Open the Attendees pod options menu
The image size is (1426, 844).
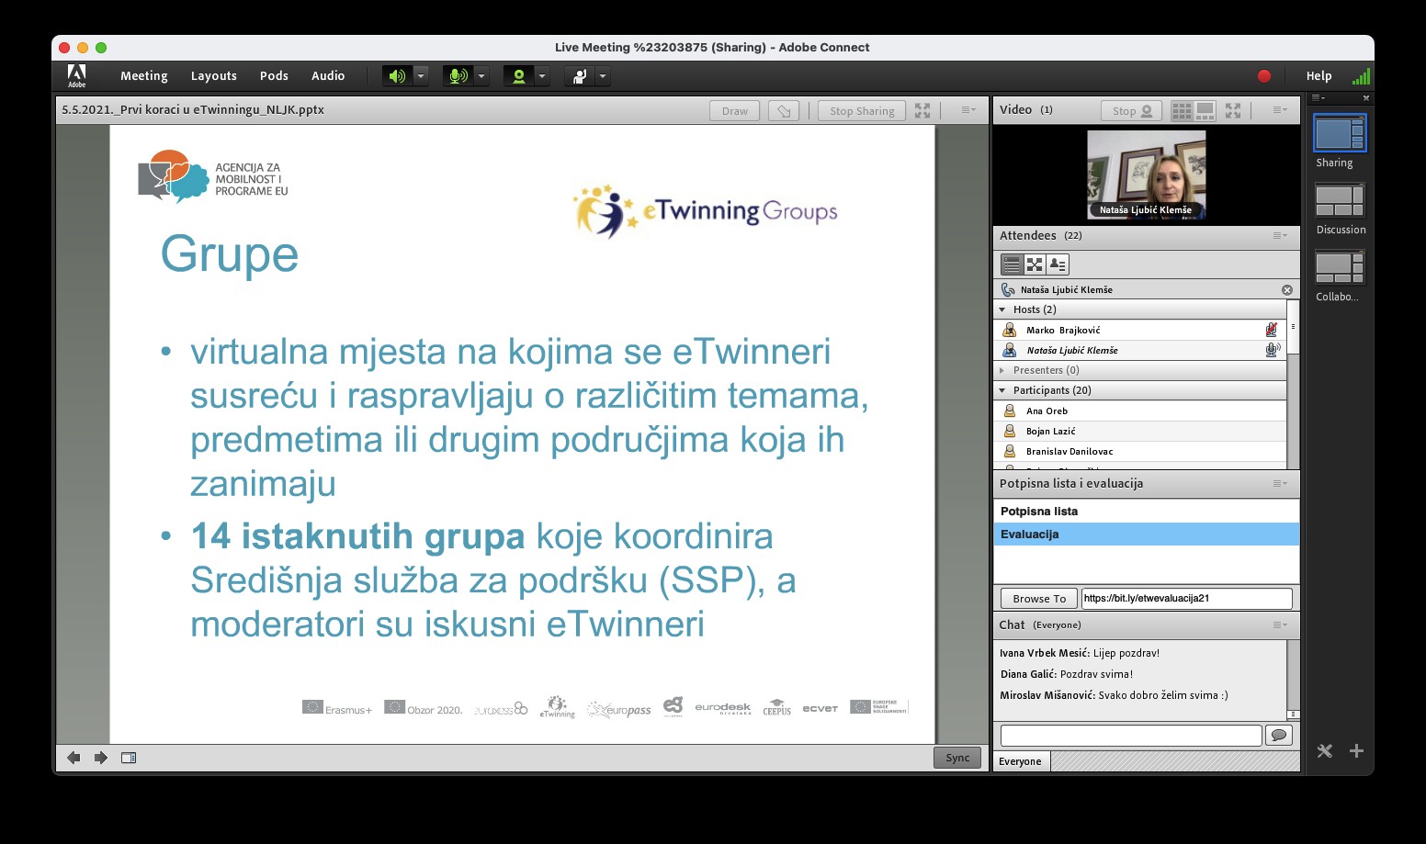pos(1280,236)
